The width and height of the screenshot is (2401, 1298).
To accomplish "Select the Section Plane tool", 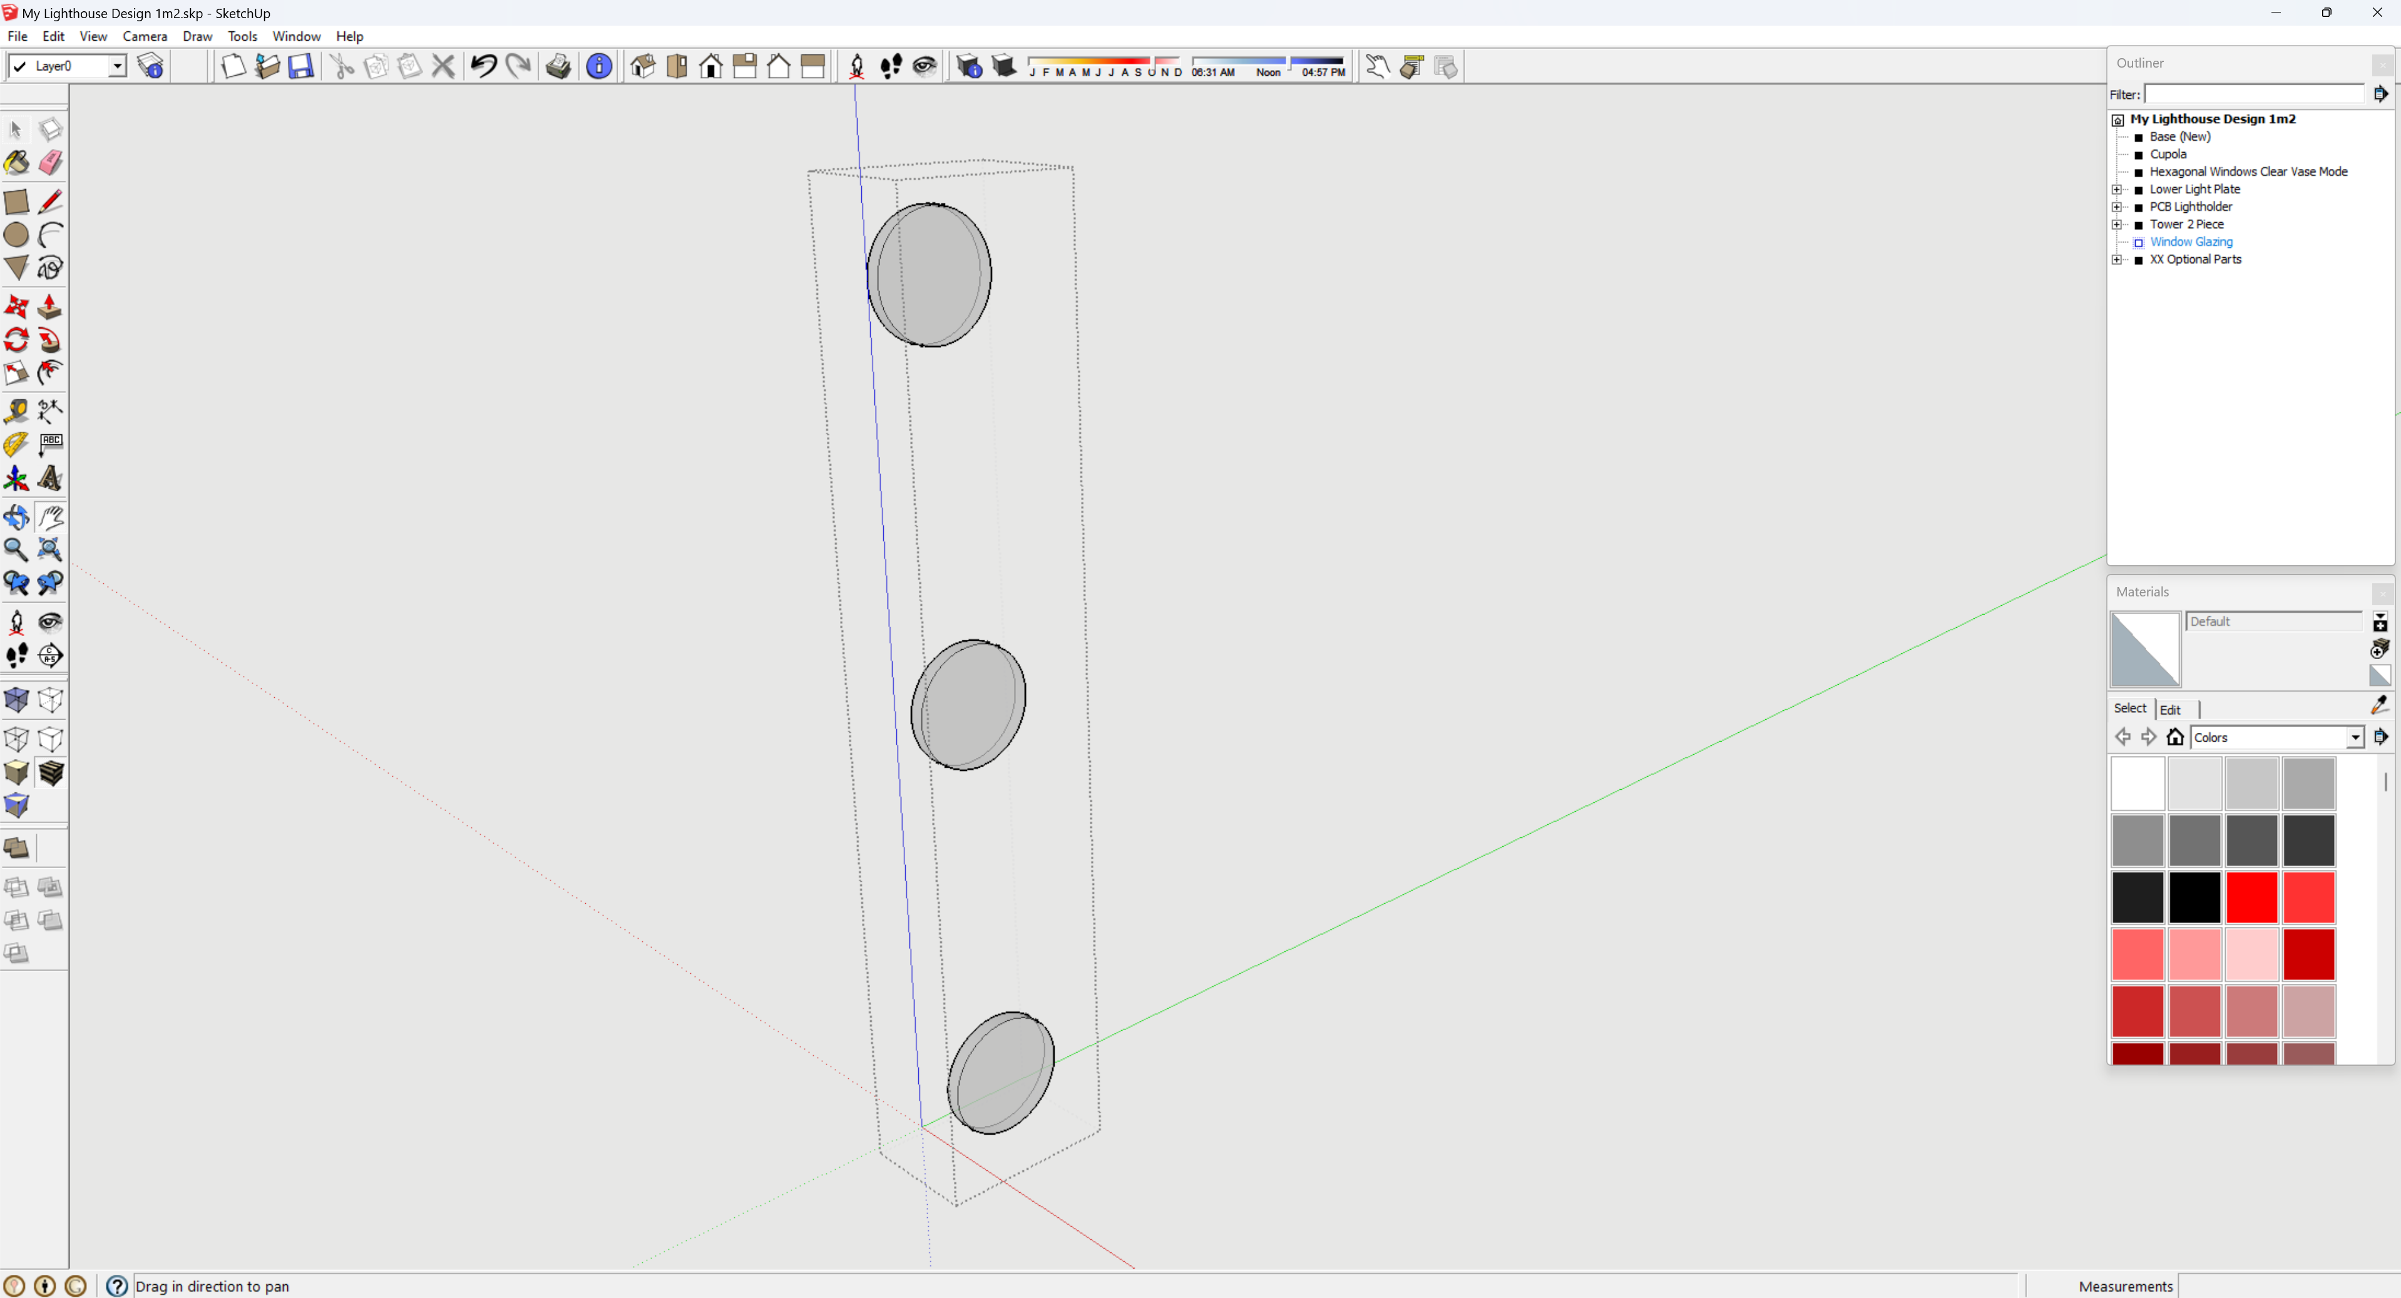I will click(50, 655).
